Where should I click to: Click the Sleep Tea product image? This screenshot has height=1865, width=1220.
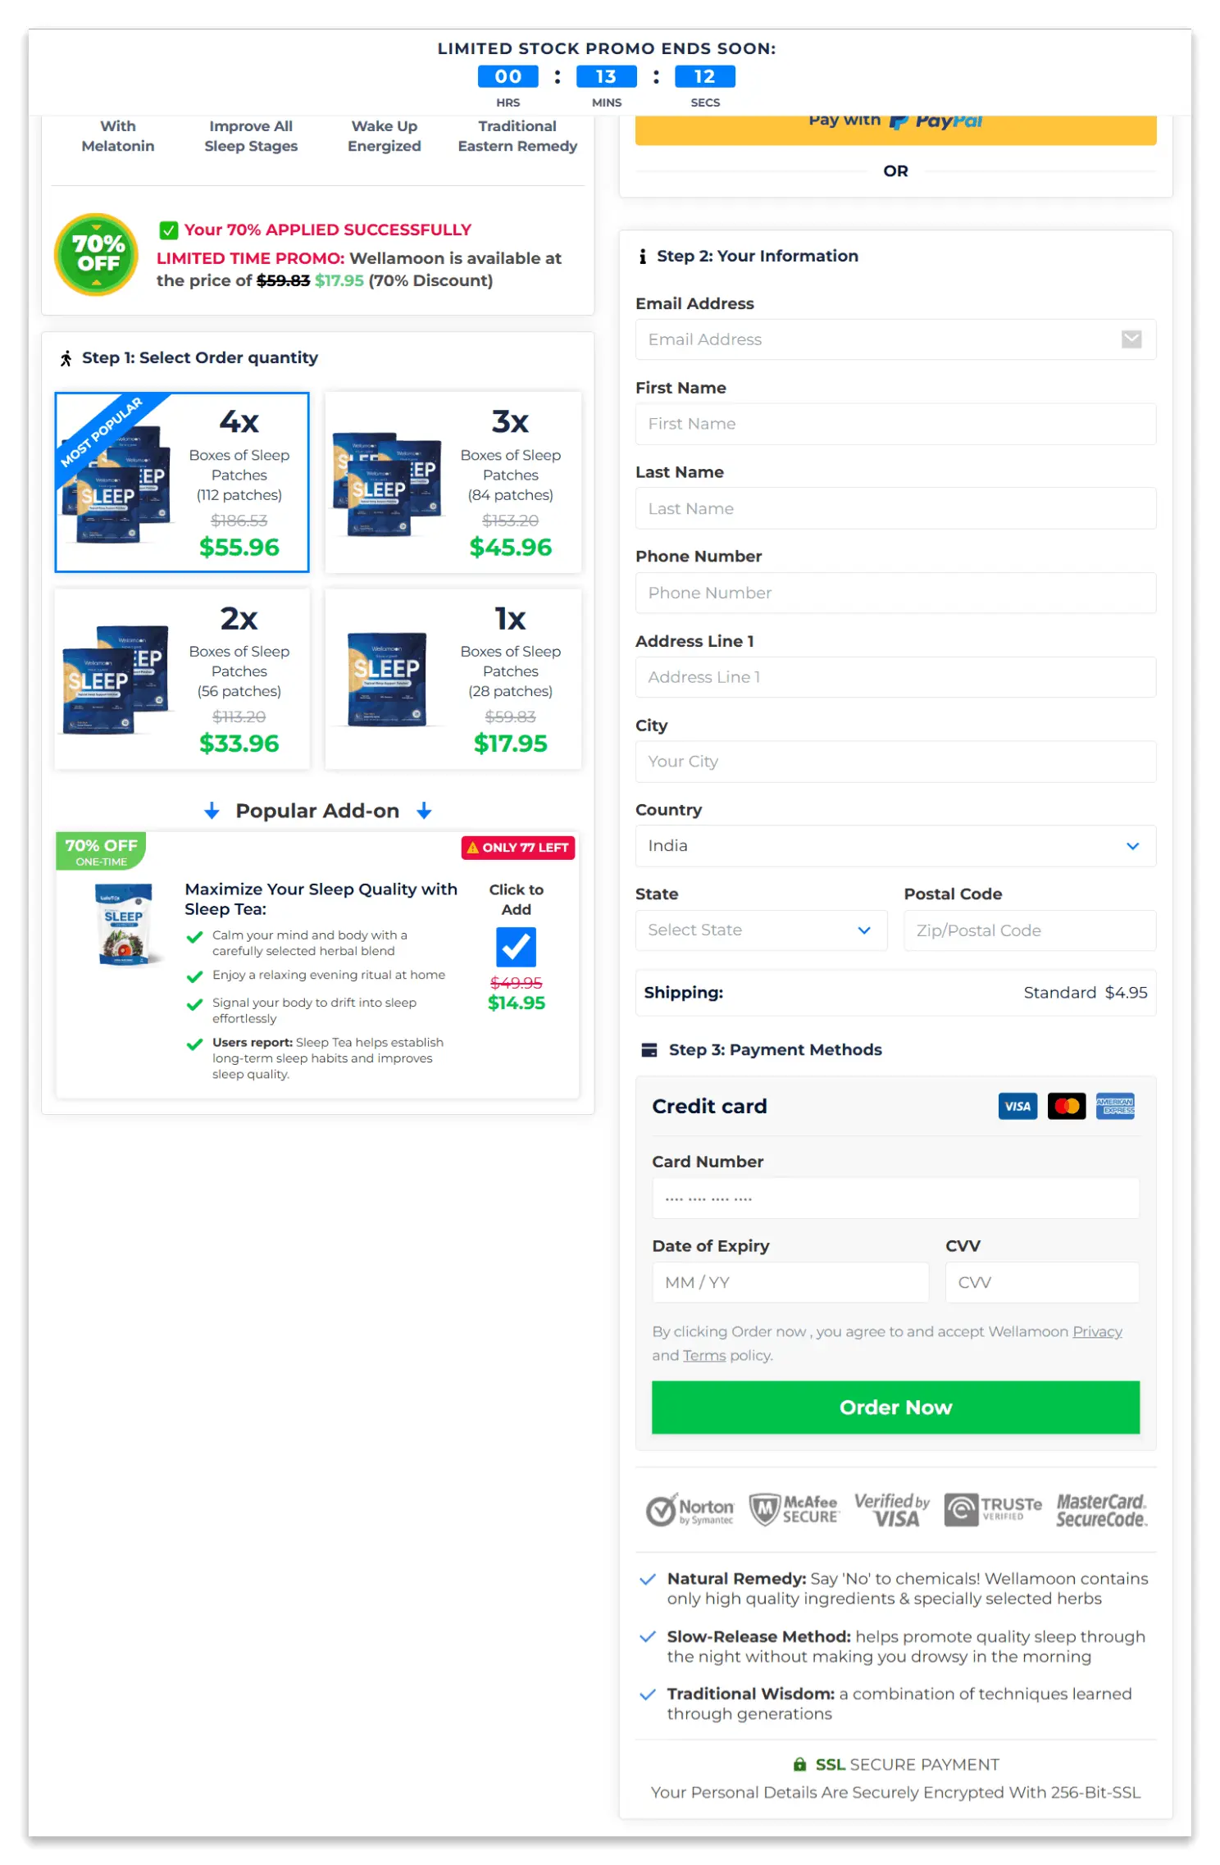124,925
